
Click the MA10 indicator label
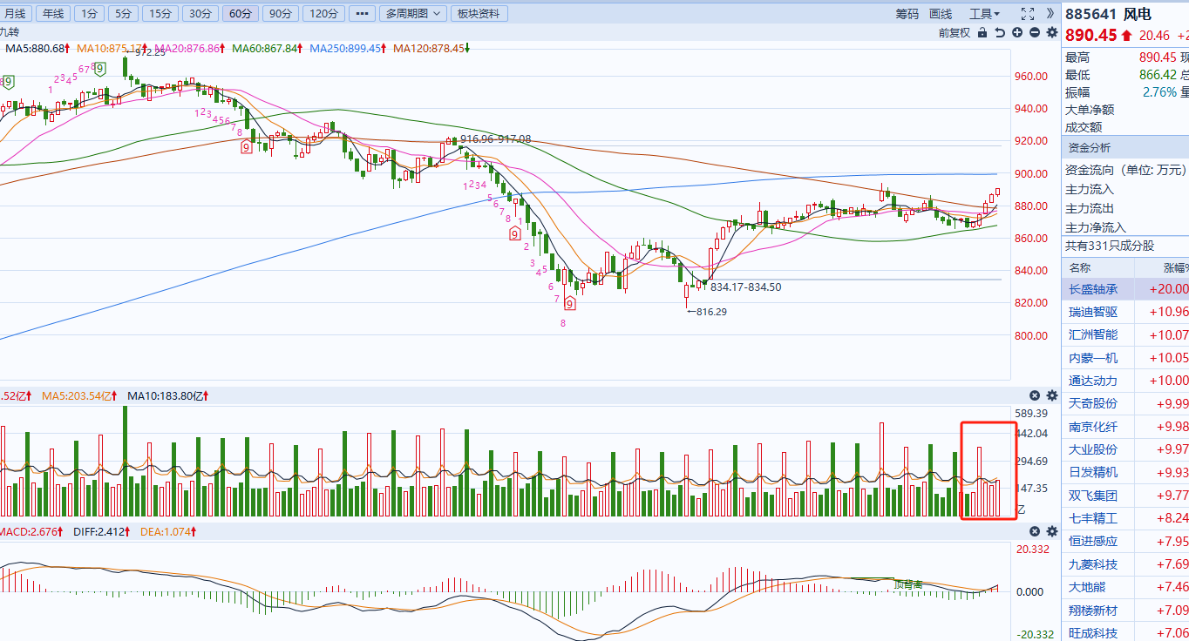click(111, 49)
